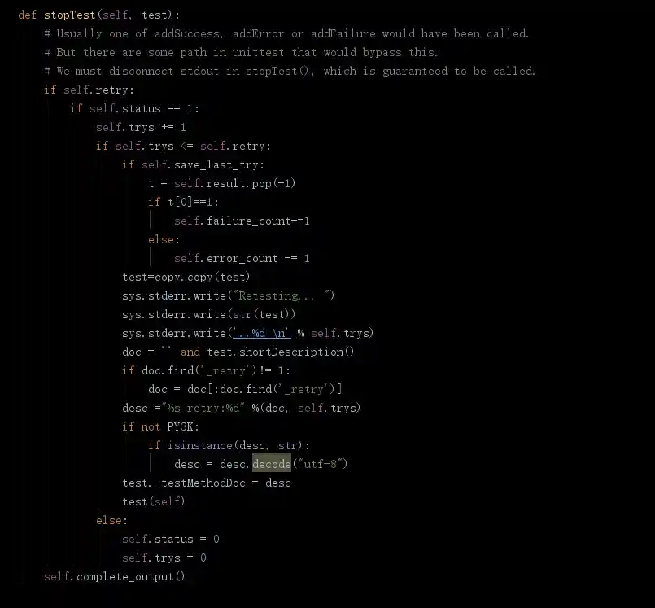Click the test(self) call line
Image resolution: width=655 pixels, height=608 pixels.
click(x=153, y=501)
